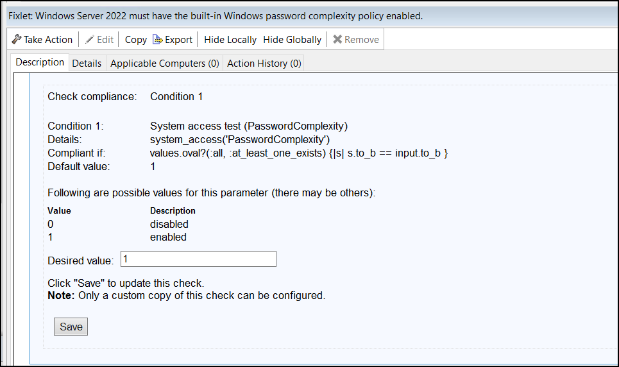
Task: View the Action History (0) tab
Action: (x=264, y=64)
